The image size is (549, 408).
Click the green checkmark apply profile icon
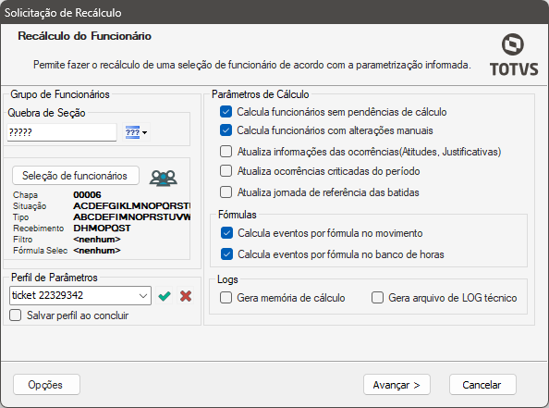[165, 296]
